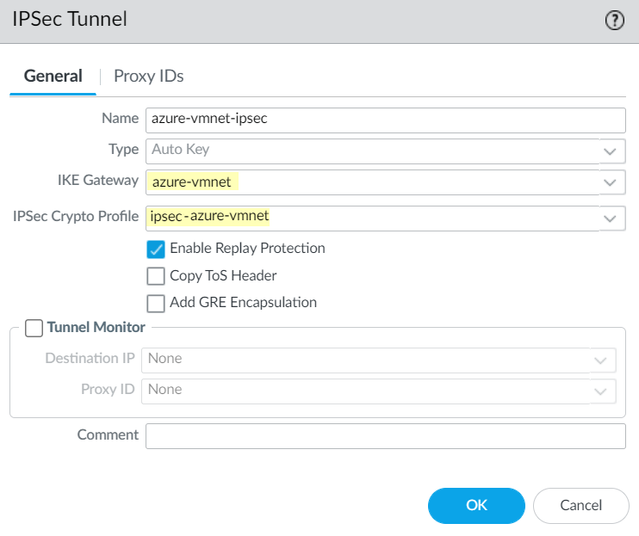Enable the Tunnel Monitor checkbox

pyautogui.click(x=34, y=328)
